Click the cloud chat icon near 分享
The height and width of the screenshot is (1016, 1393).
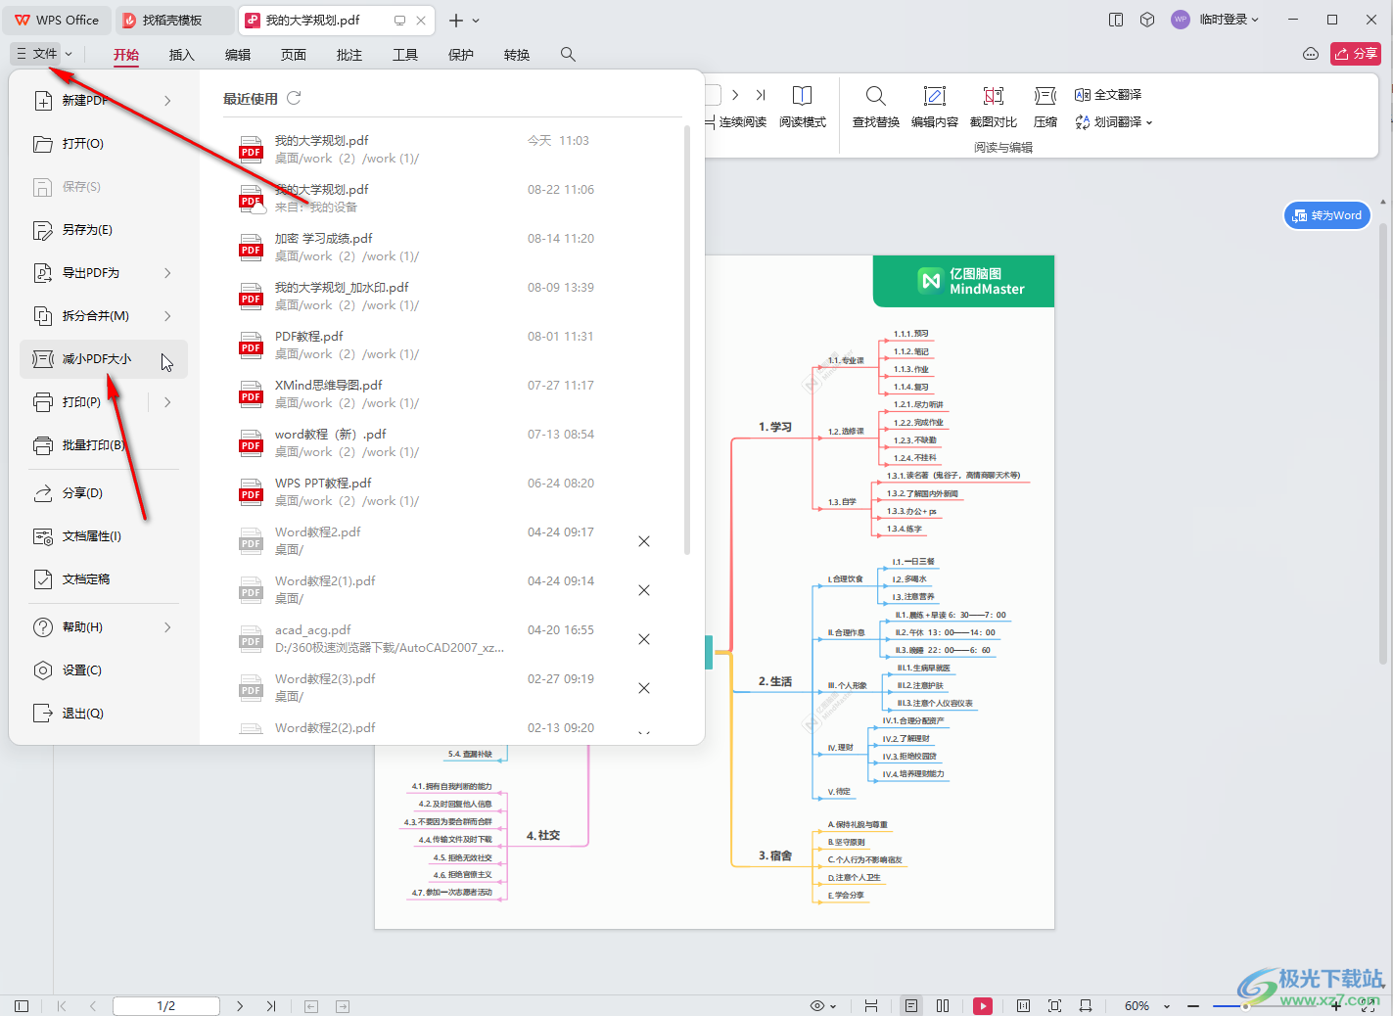coord(1311,54)
